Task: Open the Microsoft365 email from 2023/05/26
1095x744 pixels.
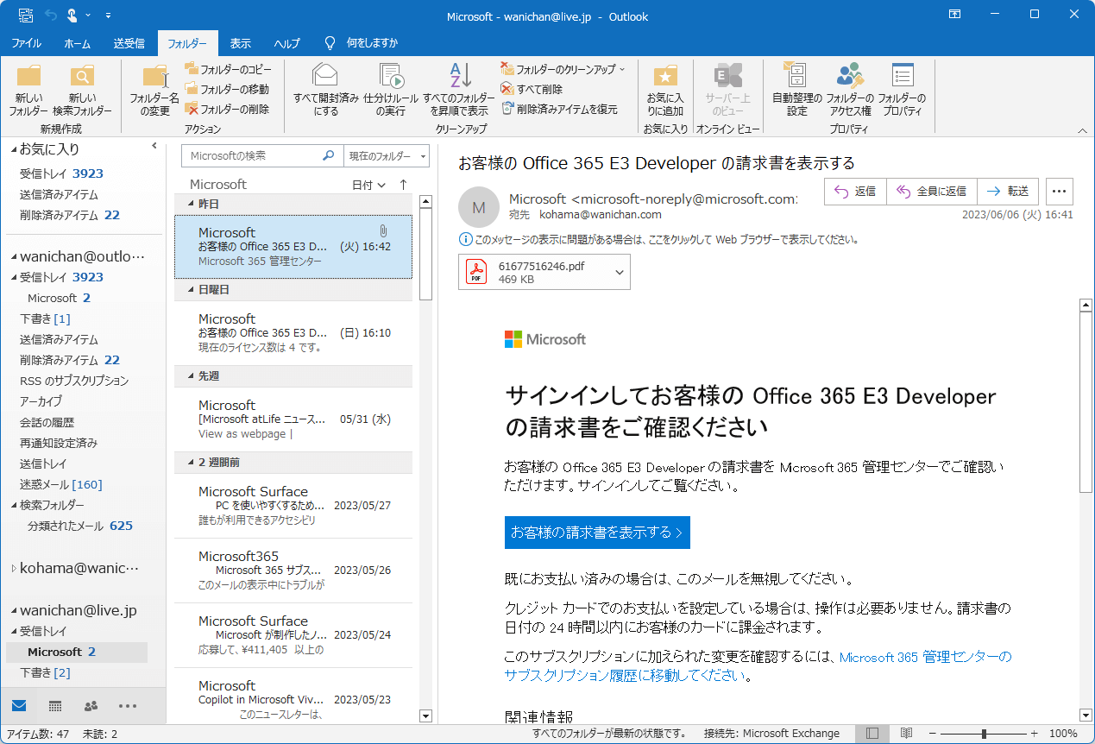Action: (x=293, y=571)
